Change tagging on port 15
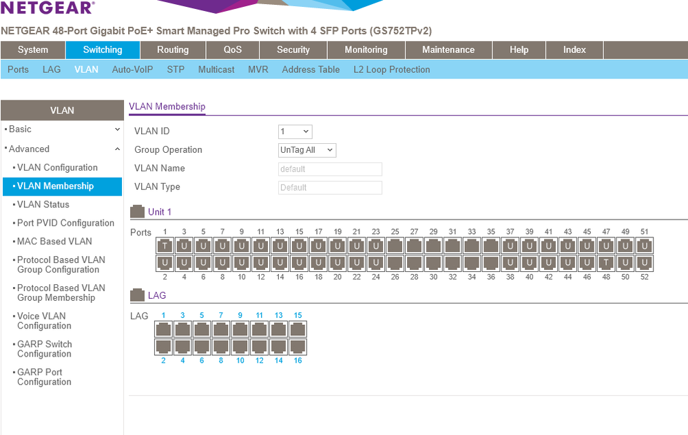 (x=300, y=246)
